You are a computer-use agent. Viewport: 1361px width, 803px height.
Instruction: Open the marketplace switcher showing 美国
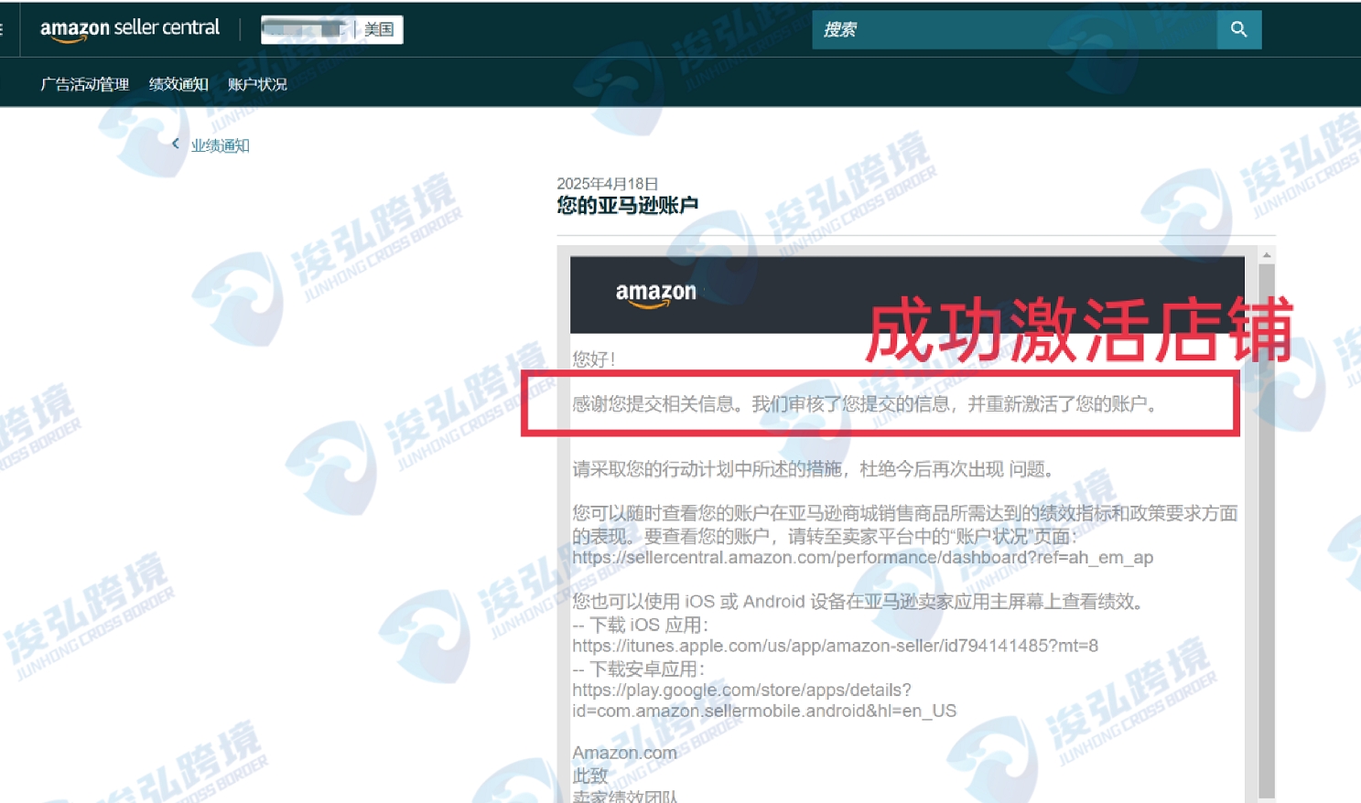(x=332, y=29)
